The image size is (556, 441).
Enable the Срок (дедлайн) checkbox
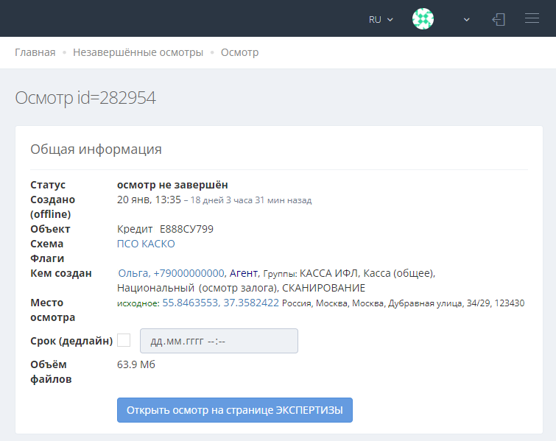click(x=124, y=340)
